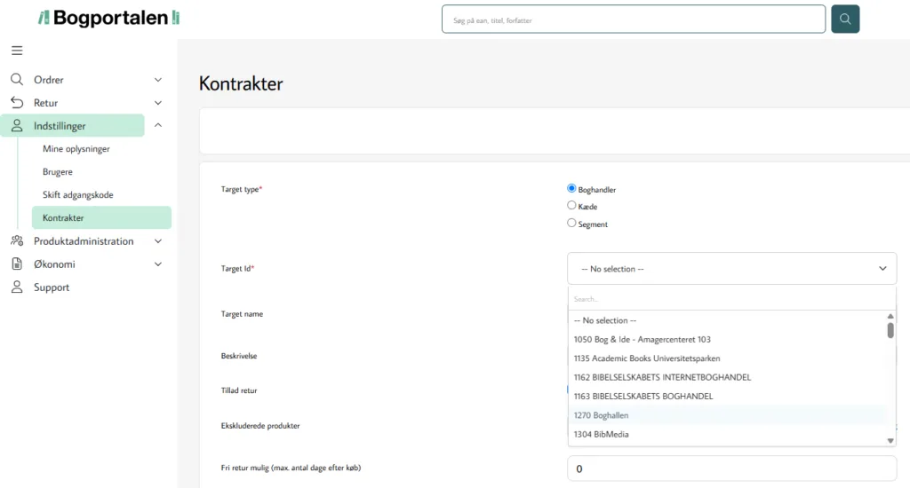Expand the Produktadministration chevron
910x488 pixels.
(158, 241)
